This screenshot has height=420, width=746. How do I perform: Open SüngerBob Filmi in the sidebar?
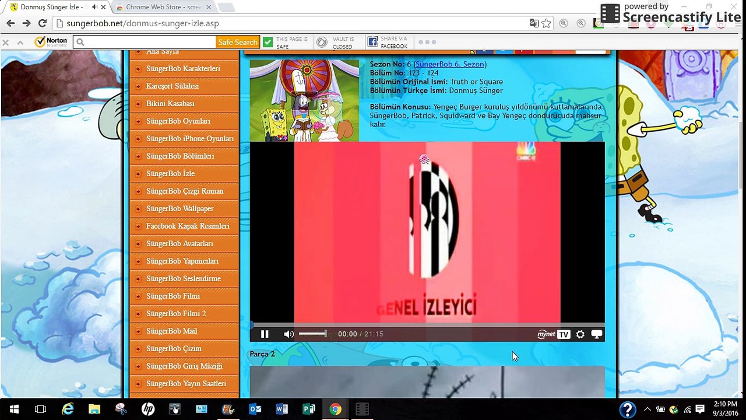coord(184,296)
